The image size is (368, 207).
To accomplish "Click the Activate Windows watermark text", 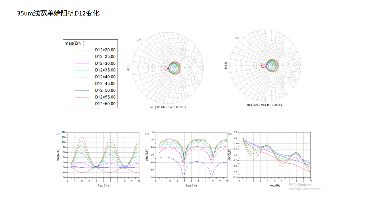I will click(x=300, y=185).
